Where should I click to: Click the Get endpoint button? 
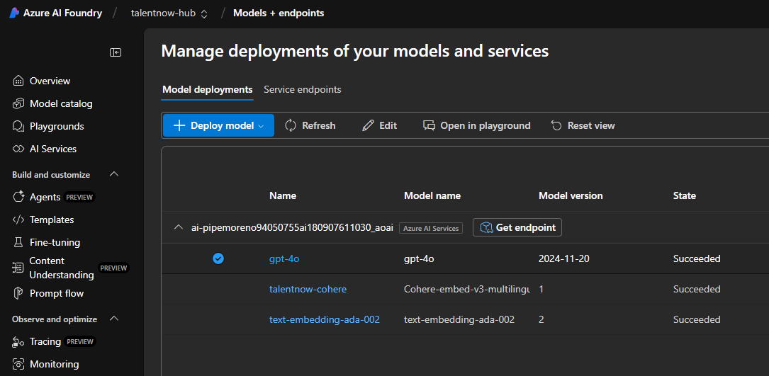pyautogui.click(x=517, y=227)
